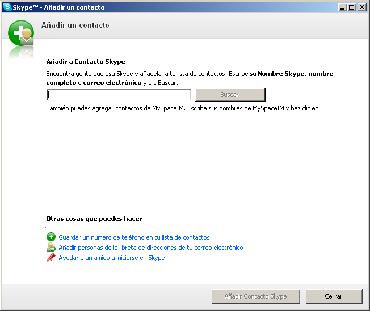This screenshot has height=311, width=370.
Task: Click the Buscar button
Action: pos(230,95)
